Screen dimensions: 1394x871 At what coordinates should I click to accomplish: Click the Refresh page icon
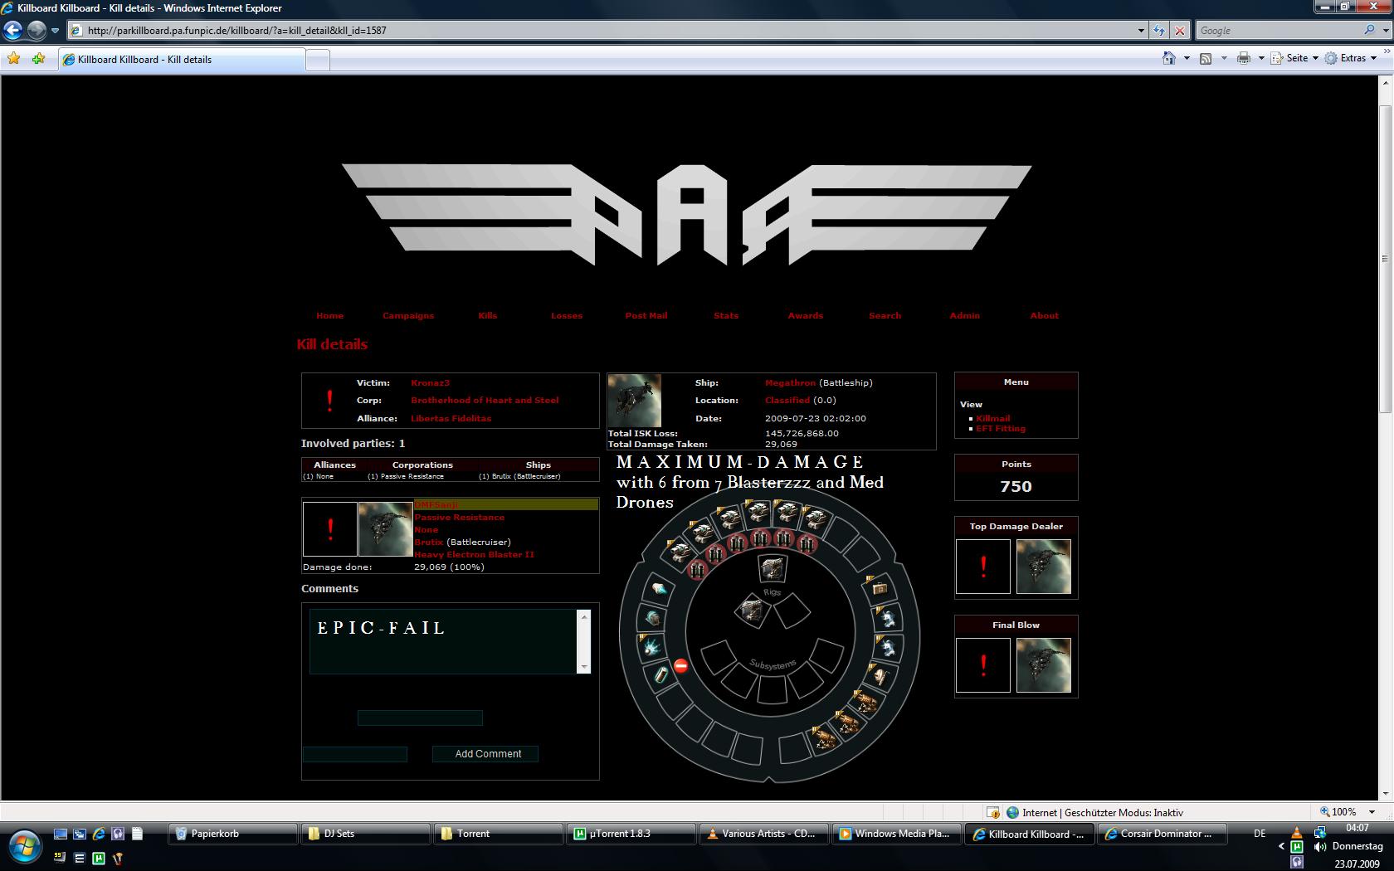pyautogui.click(x=1159, y=31)
